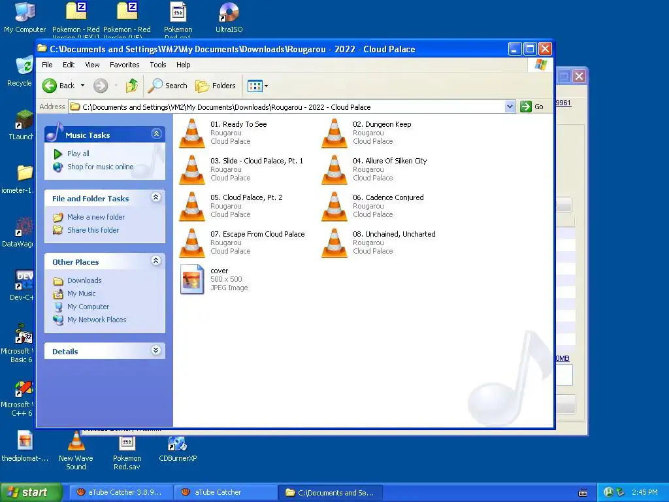Click the Downloads link in Other Places

coord(84,281)
